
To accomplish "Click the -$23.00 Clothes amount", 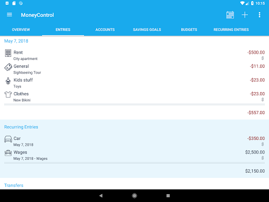I will [257, 94].
